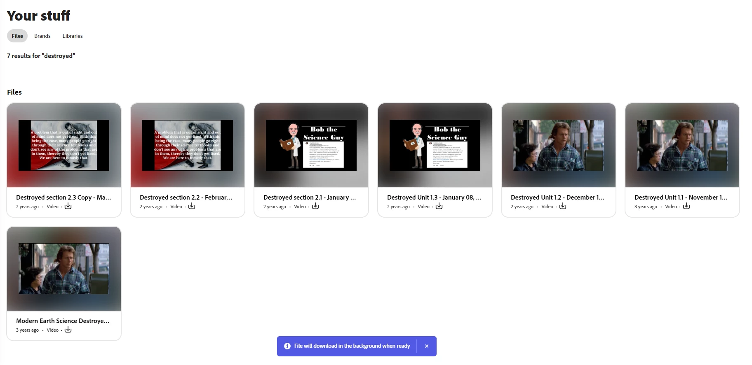Image resolution: width=752 pixels, height=365 pixels.
Task: Switch to the Files tab
Action: [17, 36]
